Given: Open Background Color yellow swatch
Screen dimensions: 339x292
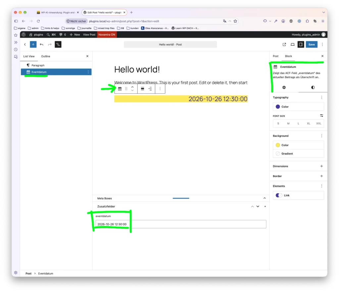Looking at the screenshot, I should click(298, 145).
